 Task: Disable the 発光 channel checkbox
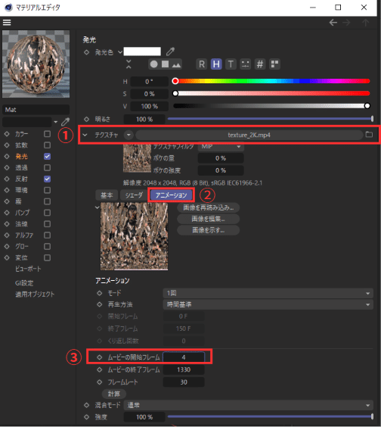(47, 156)
